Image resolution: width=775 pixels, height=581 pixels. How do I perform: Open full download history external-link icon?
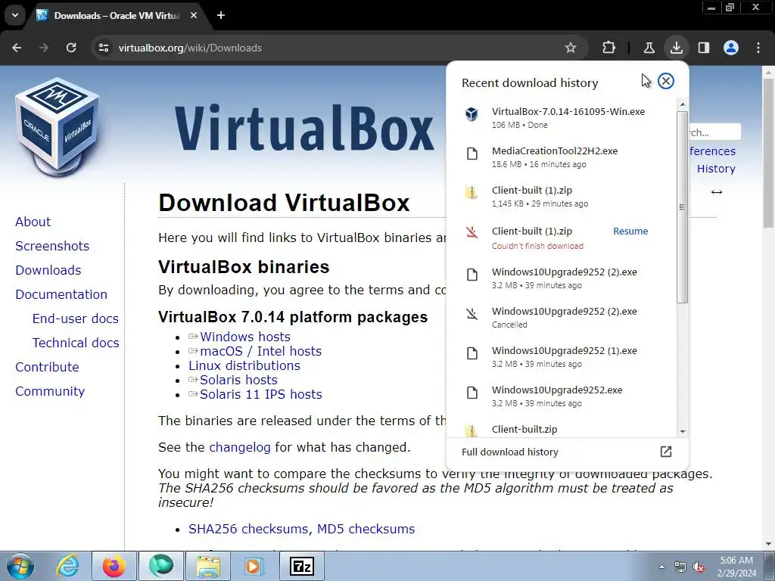pyautogui.click(x=666, y=452)
